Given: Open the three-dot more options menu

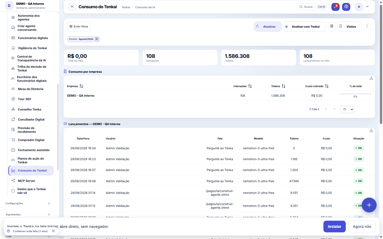Looking at the screenshot, I should coord(367,26).
